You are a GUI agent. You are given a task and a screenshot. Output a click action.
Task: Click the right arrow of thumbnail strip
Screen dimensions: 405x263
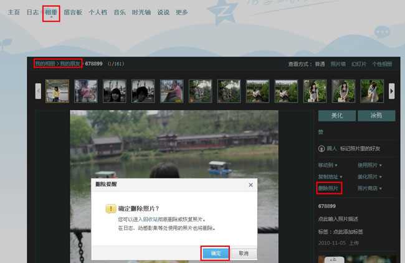(391, 91)
